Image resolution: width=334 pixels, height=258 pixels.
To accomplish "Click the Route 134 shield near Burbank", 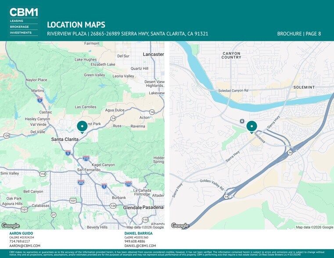I will tap(113, 206).
